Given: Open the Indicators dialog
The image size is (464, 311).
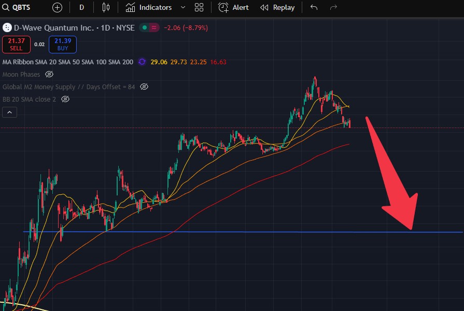Looking at the screenshot, I should [x=149, y=7].
